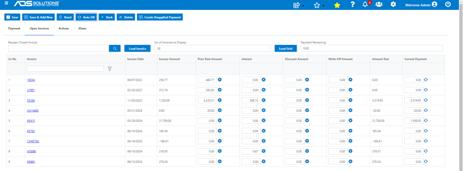Click Current Payment refresh icon for invoice 65415

click(426, 120)
